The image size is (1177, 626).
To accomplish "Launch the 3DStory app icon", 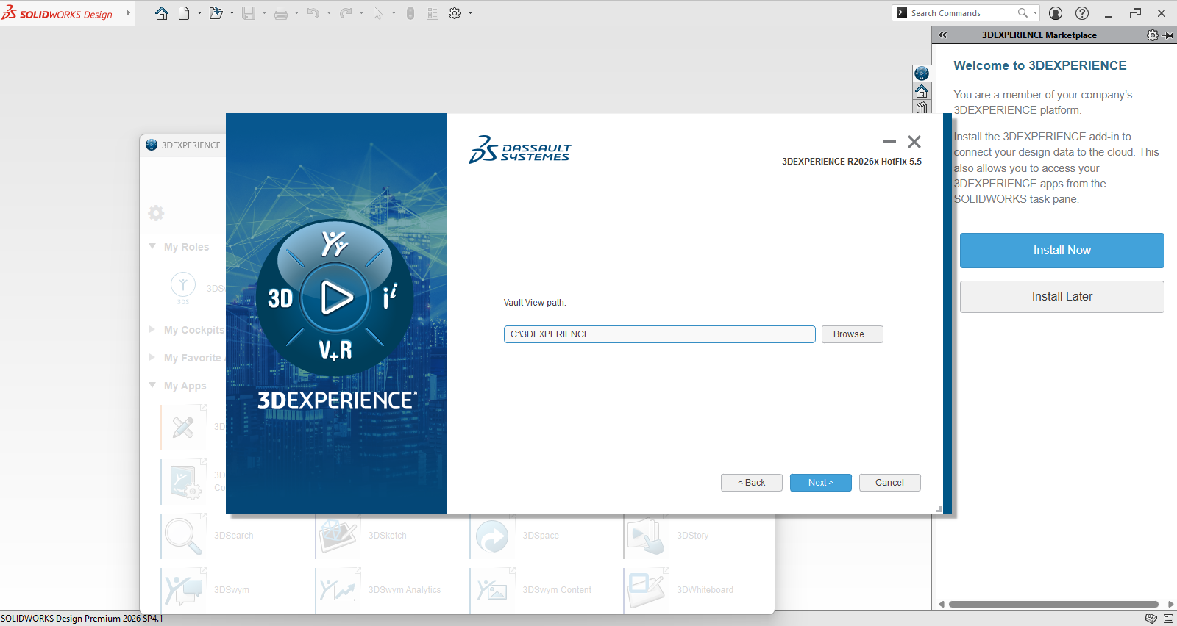I will [x=647, y=536].
